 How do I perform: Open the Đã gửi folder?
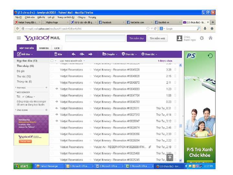[x=20, y=71]
